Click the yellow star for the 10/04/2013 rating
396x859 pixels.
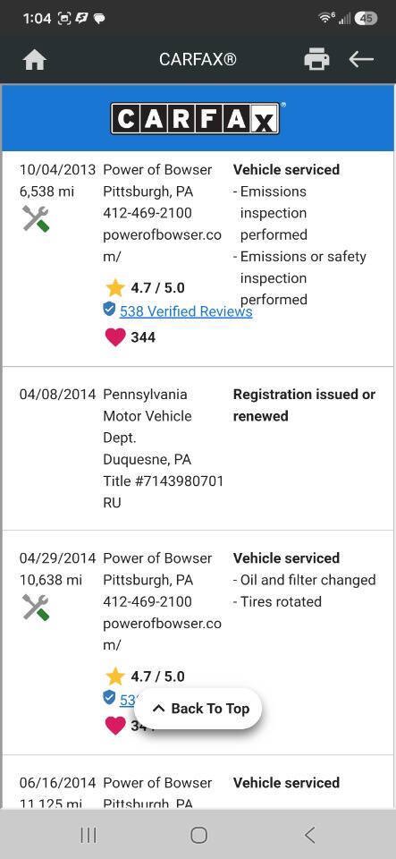pos(114,287)
